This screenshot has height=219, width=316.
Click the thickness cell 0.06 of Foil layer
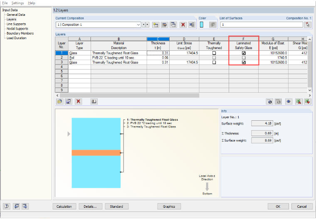158,58
